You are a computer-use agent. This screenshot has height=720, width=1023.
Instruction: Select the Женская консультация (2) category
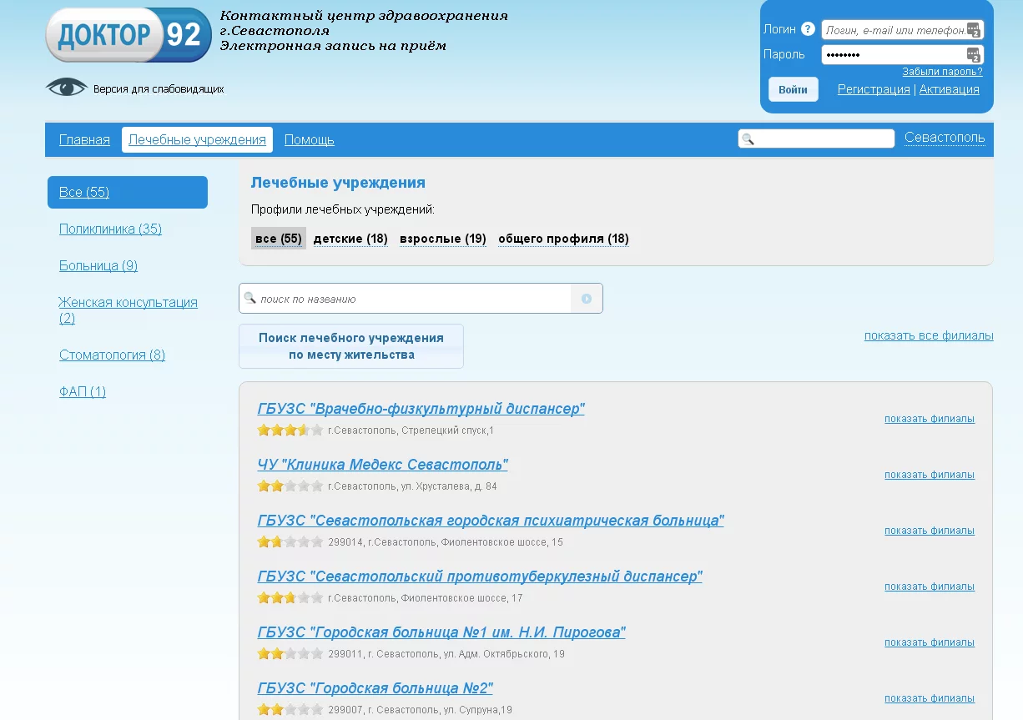[128, 310]
